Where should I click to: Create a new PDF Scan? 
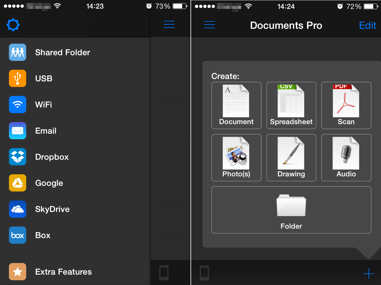coord(346,105)
